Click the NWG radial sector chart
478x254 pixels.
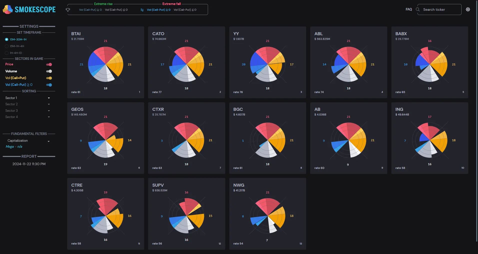point(268,216)
